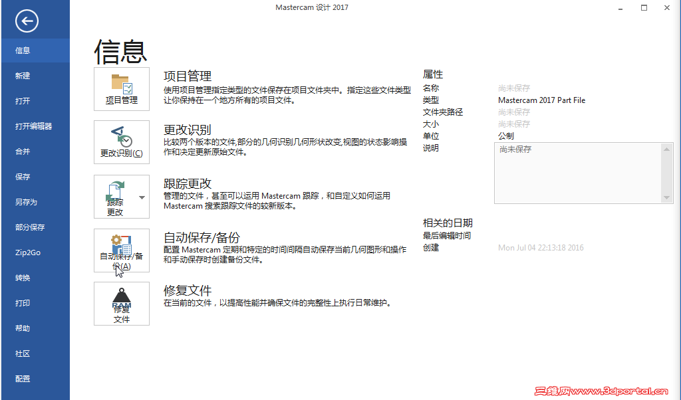Click the 单位 property label

[431, 136]
